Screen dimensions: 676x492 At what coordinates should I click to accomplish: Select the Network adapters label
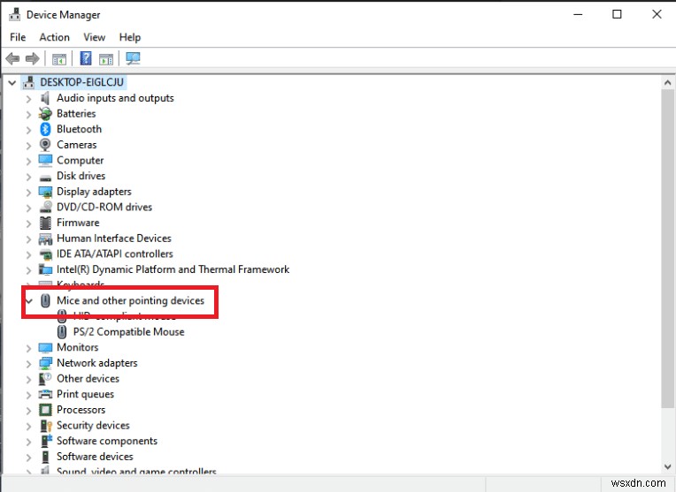(97, 363)
